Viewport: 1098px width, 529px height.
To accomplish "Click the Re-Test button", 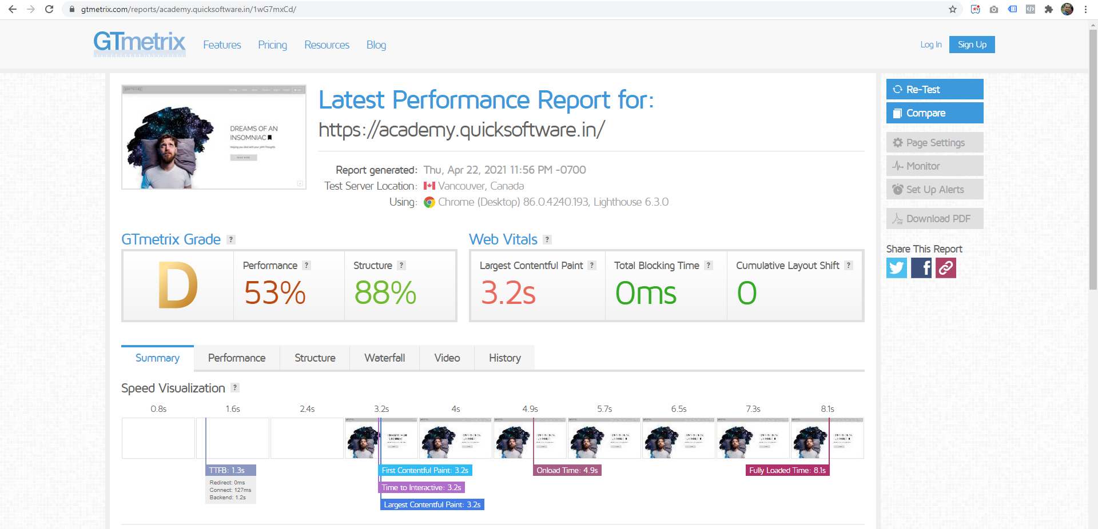I will (x=935, y=89).
